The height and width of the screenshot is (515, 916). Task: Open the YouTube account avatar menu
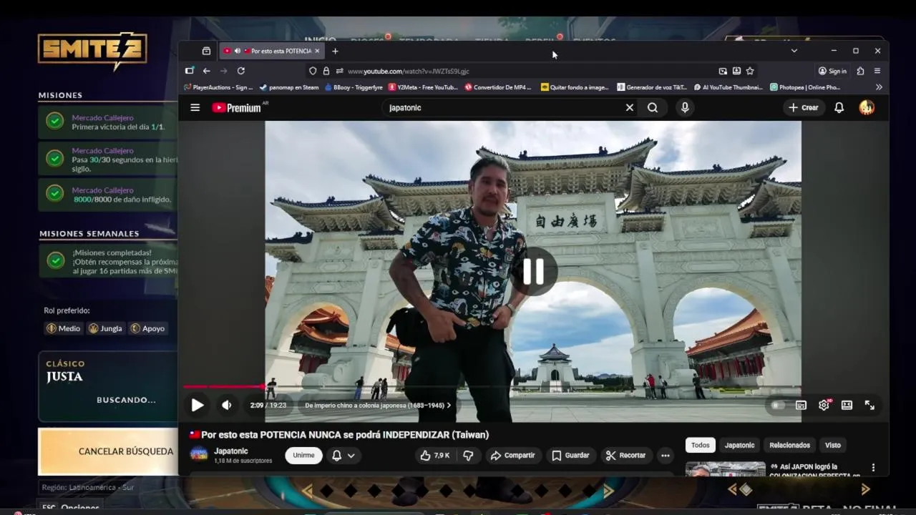(x=867, y=107)
